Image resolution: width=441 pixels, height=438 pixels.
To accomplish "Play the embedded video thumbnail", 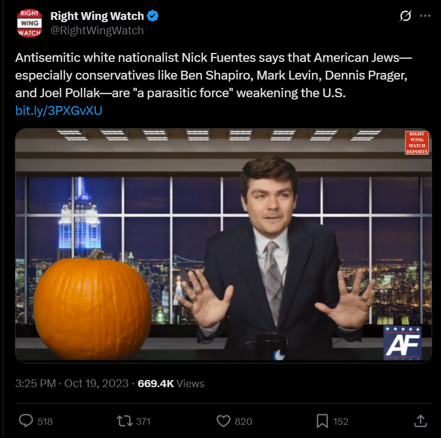I will 224,245.
